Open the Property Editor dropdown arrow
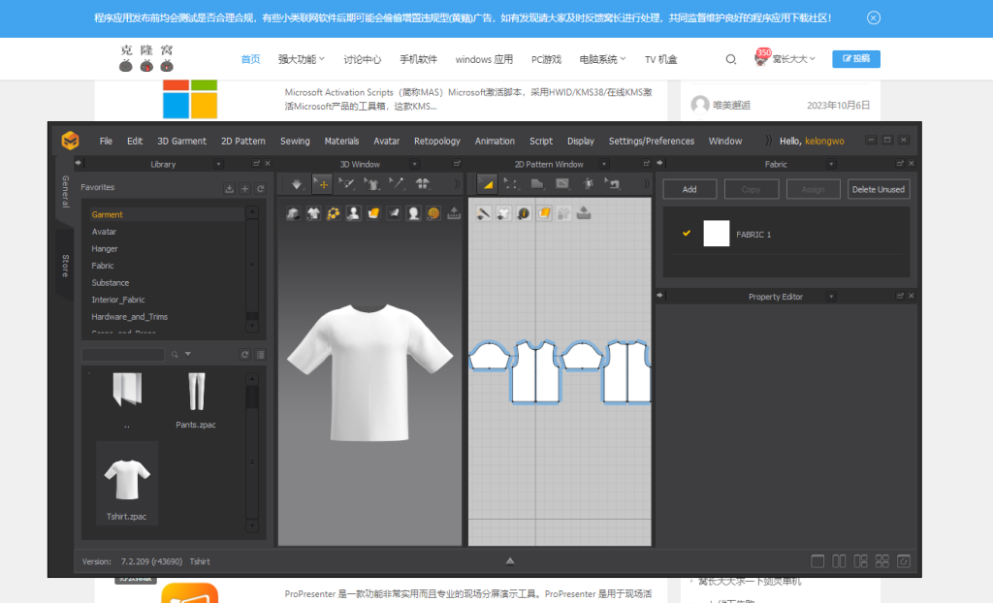This screenshot has width=993, height=603. (831, 297)
